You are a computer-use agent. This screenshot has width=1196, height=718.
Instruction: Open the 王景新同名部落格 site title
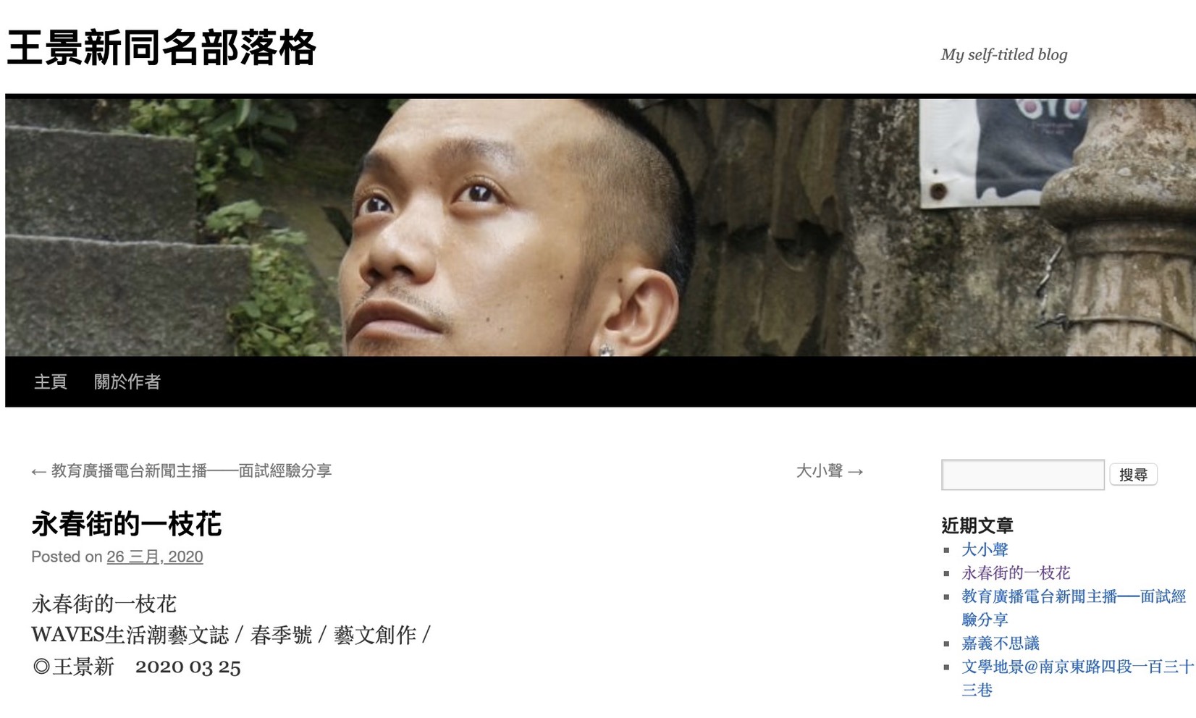tap(161, 48)
